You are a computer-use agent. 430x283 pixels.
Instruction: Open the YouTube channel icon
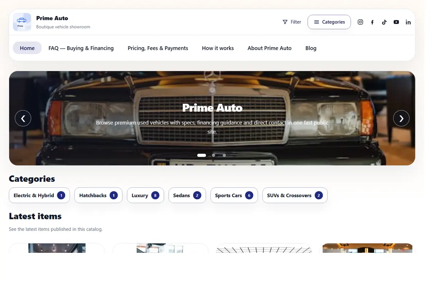tap(396, 22)
